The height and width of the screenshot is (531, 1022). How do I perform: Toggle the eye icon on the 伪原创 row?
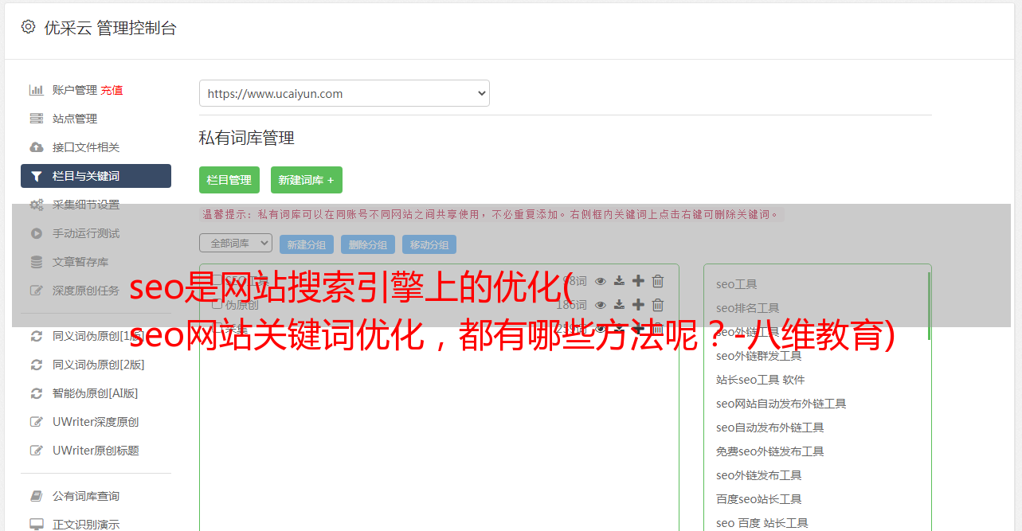click(601, 305)
